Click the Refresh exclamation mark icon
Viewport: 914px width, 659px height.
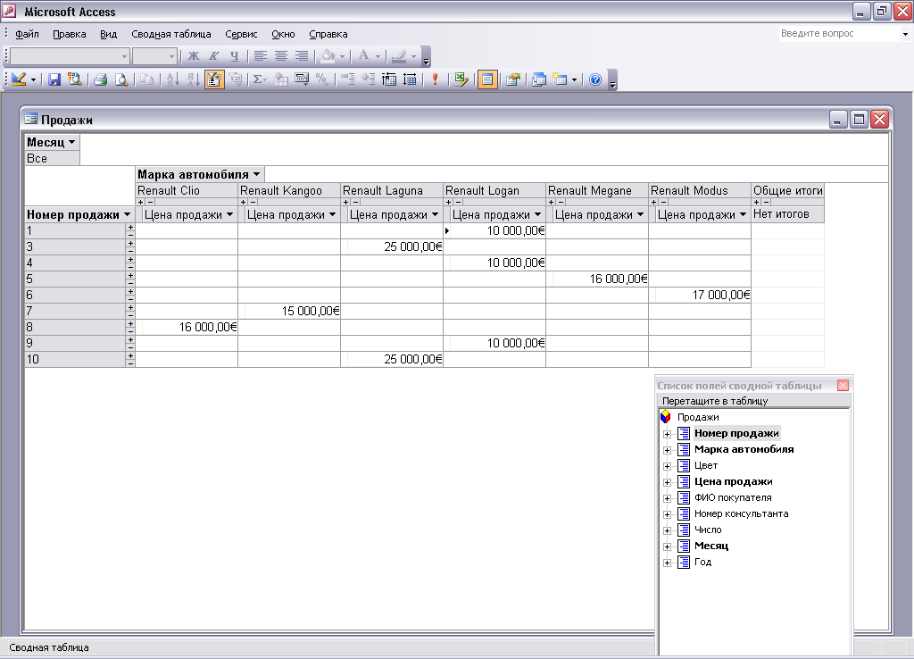point(435,79)
